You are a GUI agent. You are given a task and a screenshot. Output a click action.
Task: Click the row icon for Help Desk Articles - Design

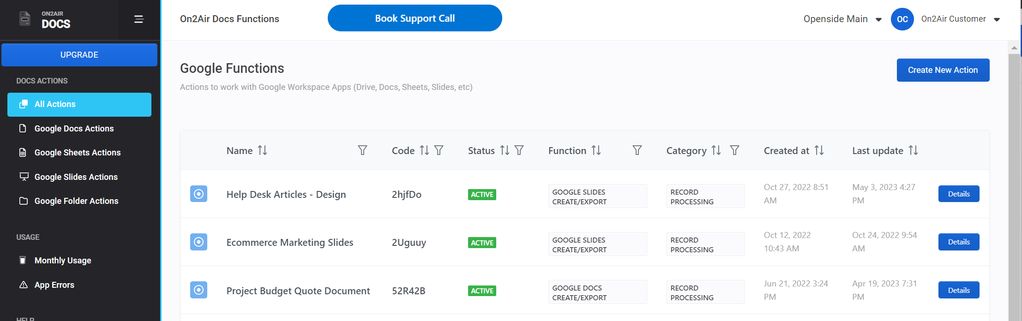point(198,194)
